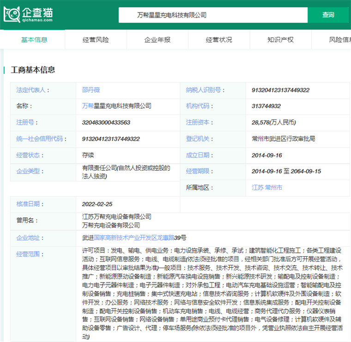Open the 经营风险 tab
Screen dimensions: 351x342
[96, 40]
